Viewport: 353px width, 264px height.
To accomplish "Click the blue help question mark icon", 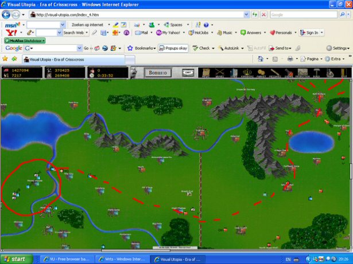I will pos(206,25).
